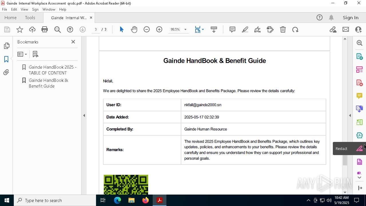Screen dimensions: 366x206
Task: Find a bookmark button
Action: [x=35, y=54]
